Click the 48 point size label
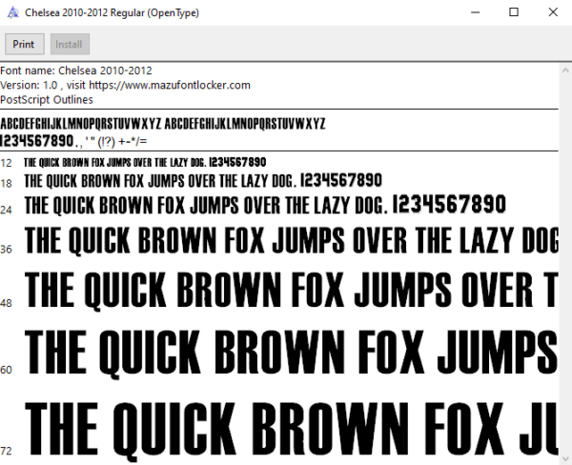The width and height of the screenshot is (572, 465). click(7, 303)
